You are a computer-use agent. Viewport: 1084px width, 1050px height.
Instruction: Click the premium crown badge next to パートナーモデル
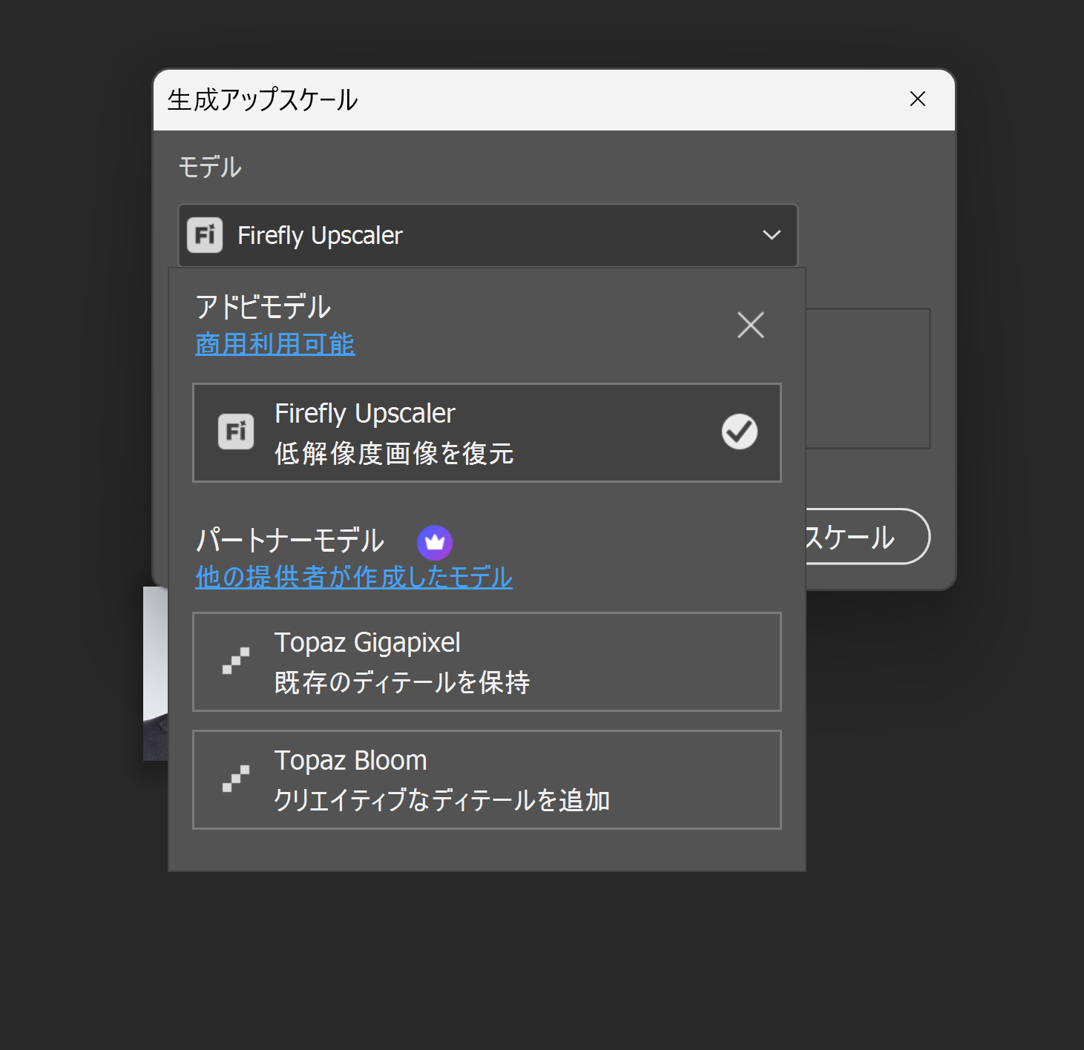(435, 543)
